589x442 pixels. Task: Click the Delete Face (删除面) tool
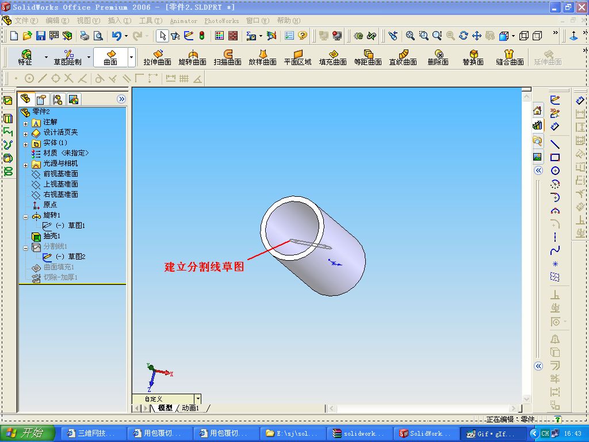click(x=438, y=58)
